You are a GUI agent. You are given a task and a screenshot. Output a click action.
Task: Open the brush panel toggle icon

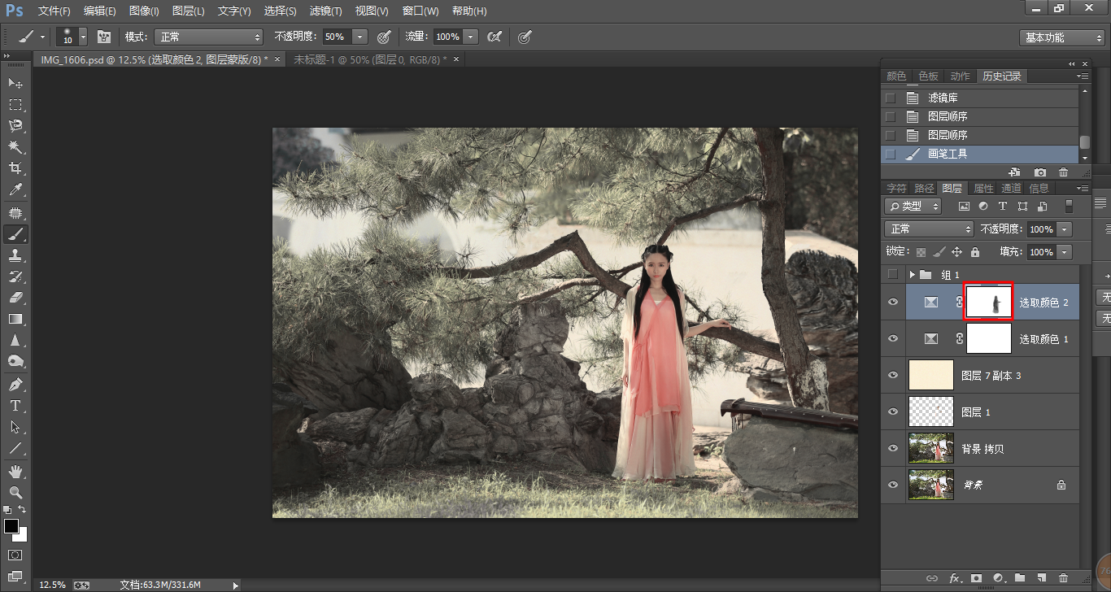tap(104, 37)
